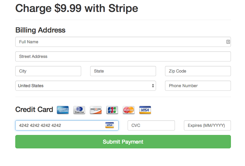This screenshot has height=166, width=245.
Task: Click the Visa badge inside card number field
Action: click(109, 125)
